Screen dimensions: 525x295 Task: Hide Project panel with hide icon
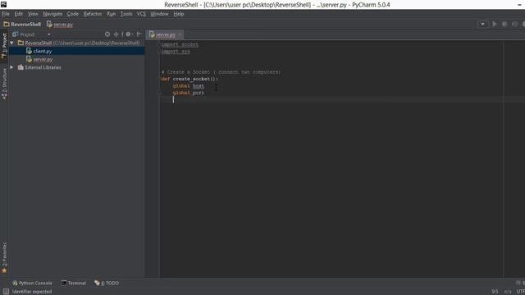tap(139, 34)
